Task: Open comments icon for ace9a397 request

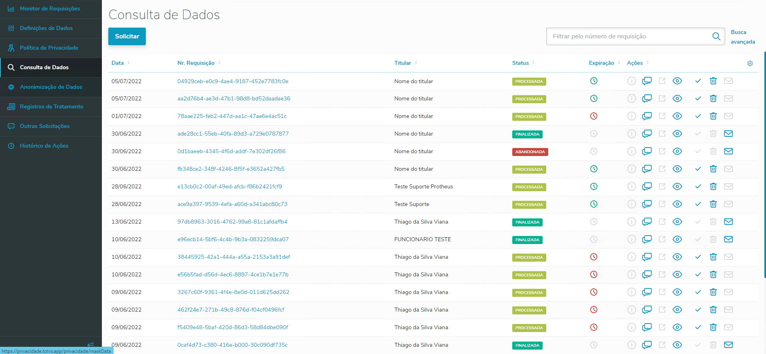Action: click(647, 204)
